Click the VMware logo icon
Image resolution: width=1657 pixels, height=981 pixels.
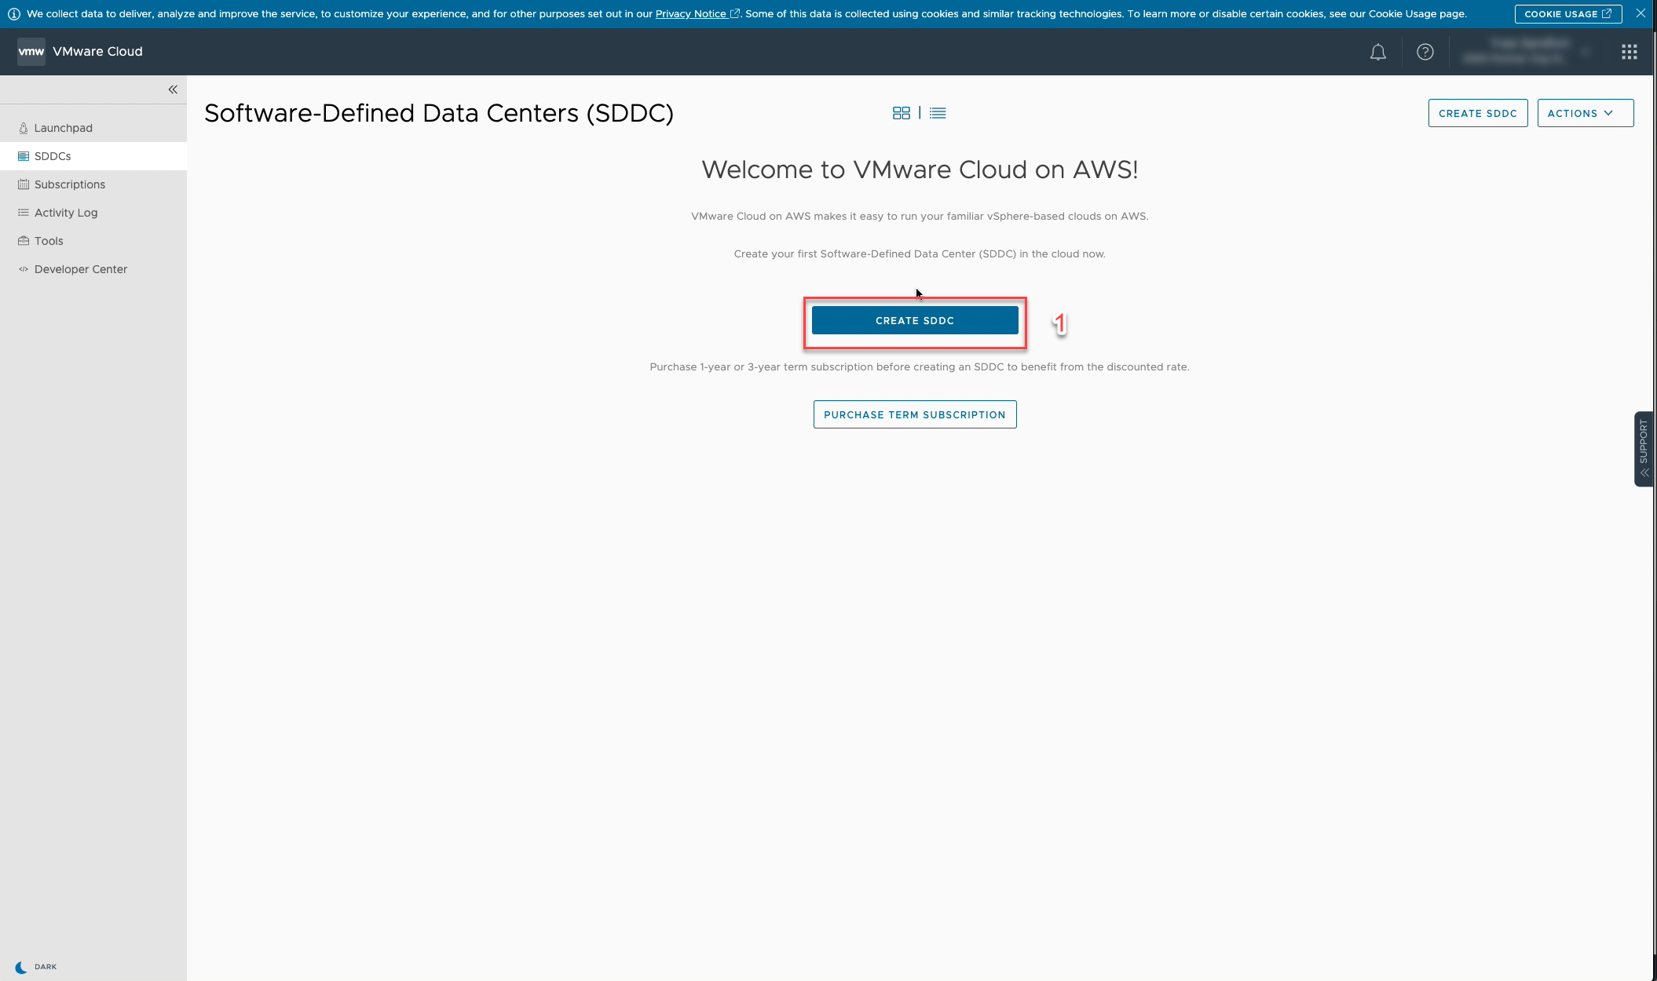pyautogui.click(x=31, y=52)
